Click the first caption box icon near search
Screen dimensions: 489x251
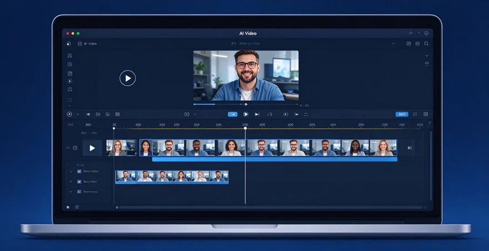pos(408,44)
